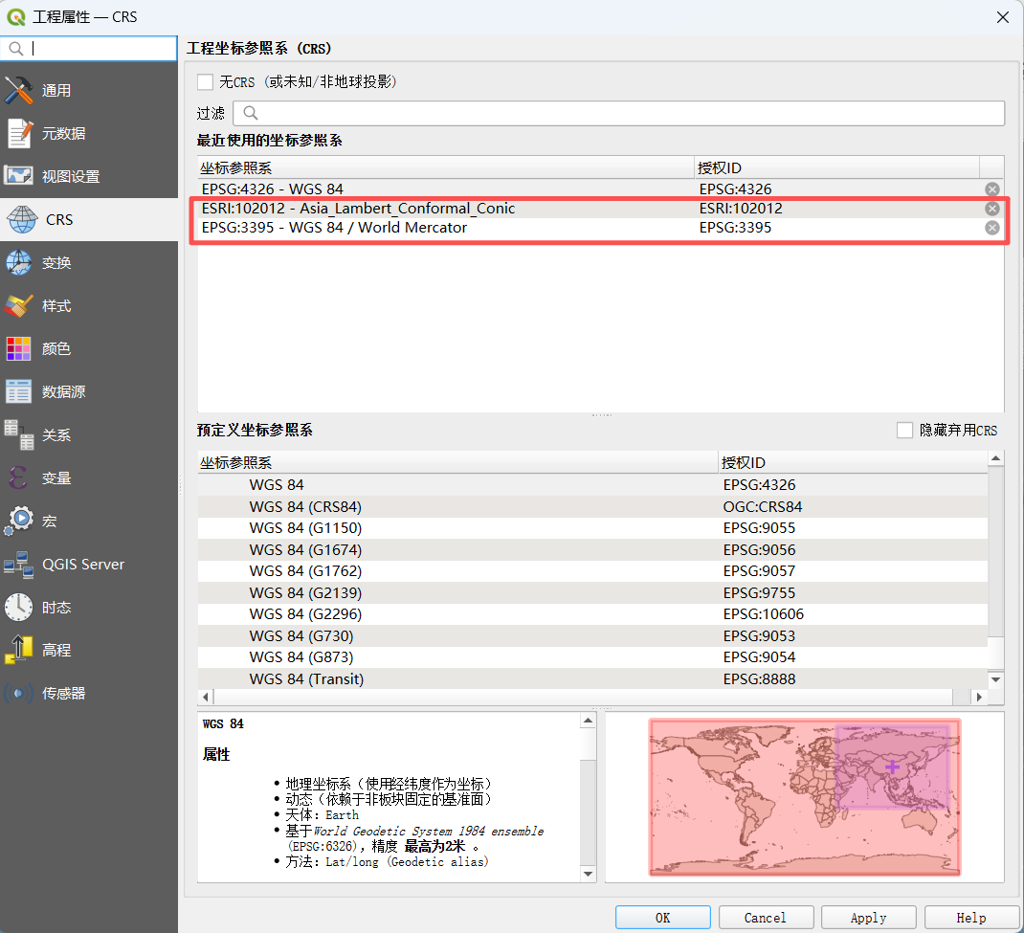
Task: Select the WGS 84 (G1674) row
Action: (x=592, y=549)
